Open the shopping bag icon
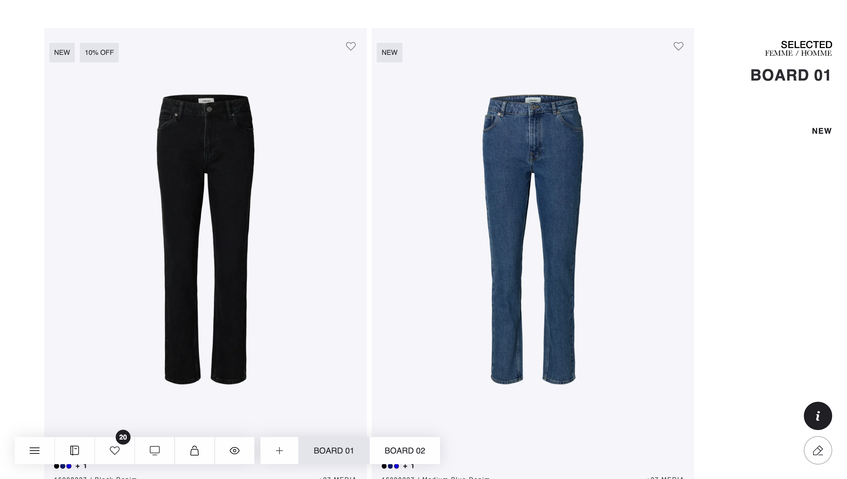847x479 pixels. (x=195, y=450)
